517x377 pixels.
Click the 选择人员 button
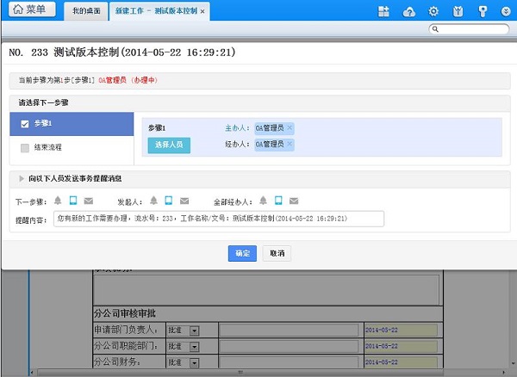point(169,145)
